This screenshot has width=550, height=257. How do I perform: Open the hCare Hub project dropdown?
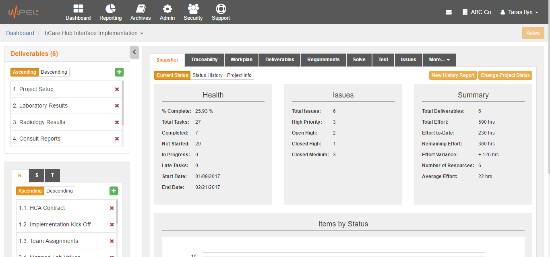tap(94, 33)
